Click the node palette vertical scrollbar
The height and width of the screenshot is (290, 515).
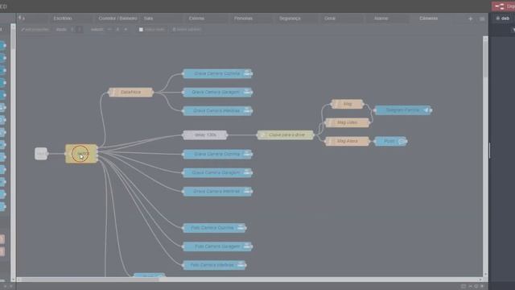tap(13, 153)
